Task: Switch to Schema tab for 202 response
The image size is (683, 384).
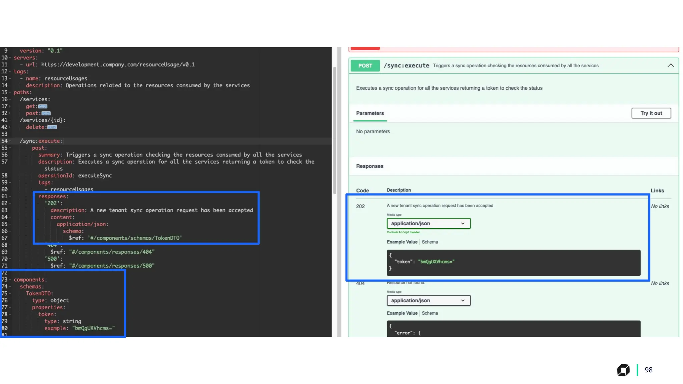Action: tap(430, 242)
